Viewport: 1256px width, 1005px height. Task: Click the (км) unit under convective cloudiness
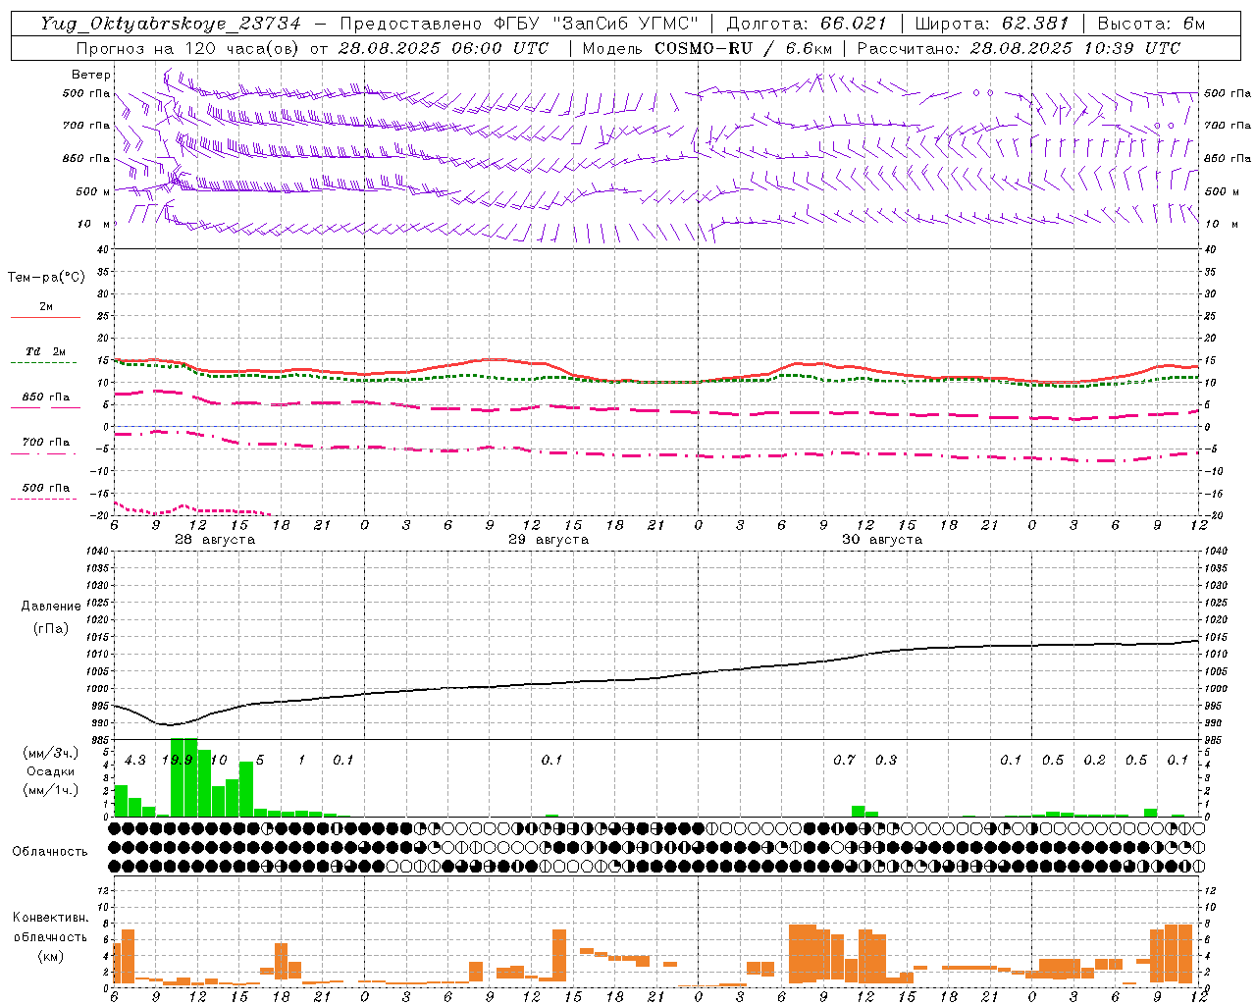[50, 956]
